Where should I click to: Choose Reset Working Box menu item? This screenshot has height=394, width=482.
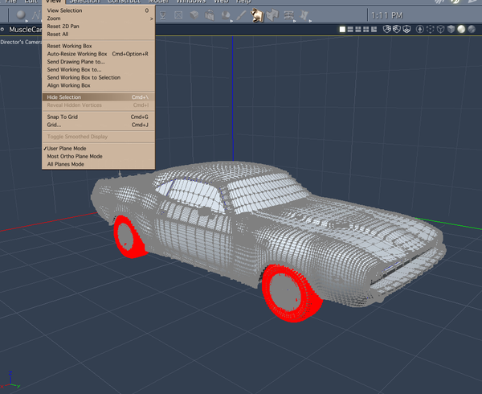pyautogui.click(x=98, y=46)
